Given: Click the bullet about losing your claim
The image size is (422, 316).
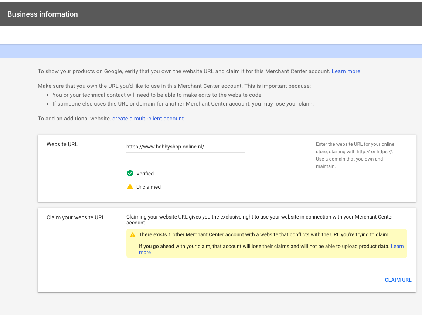Looking at the screenshot, I should click(x=183, y=104).
